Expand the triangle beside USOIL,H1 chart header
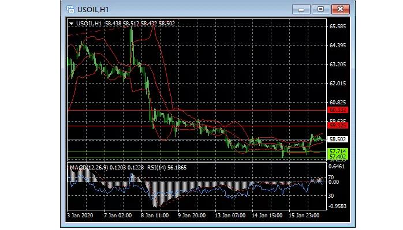Screen dimensions: 403x230 71,24
